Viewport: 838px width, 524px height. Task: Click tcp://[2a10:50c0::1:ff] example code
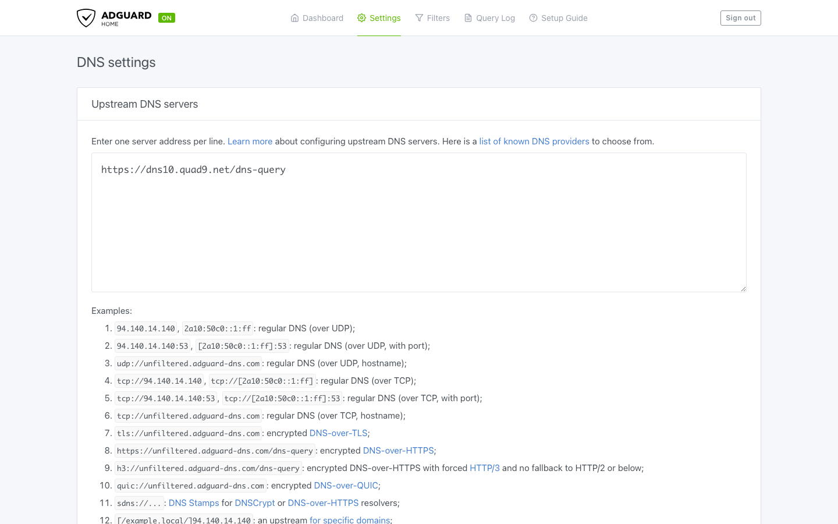click(262, 381)
